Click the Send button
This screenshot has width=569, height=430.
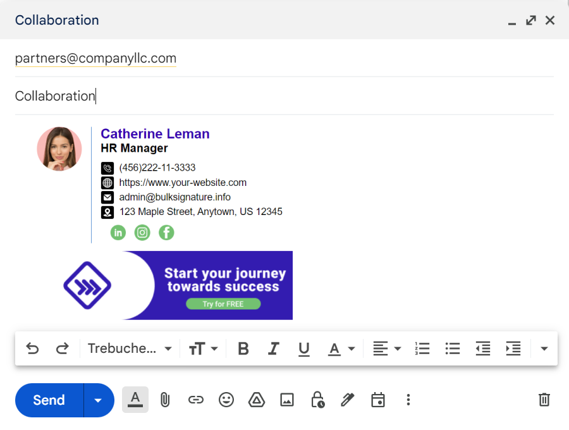(x=49, y=400)
